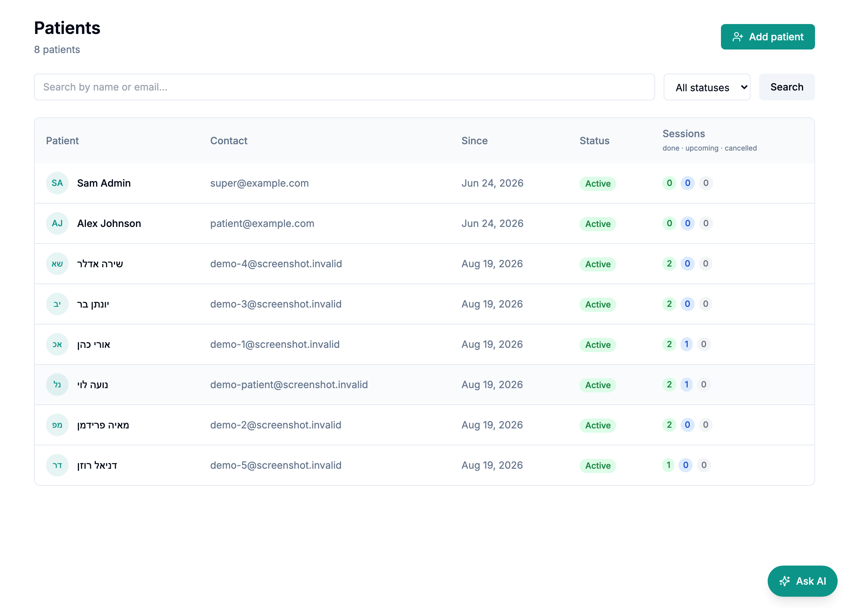Screen dimensions: 849x608
Task: Click the Active badge in Alex Johnson row
Action: pyautogui.click(x=597, y=224)
